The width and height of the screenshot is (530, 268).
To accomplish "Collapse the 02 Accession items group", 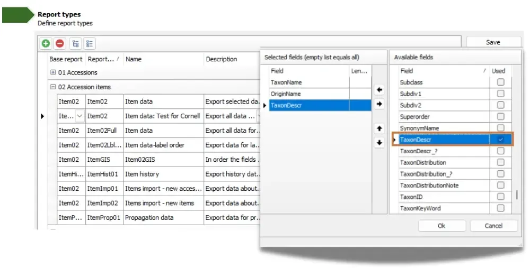I will point(52,87).
